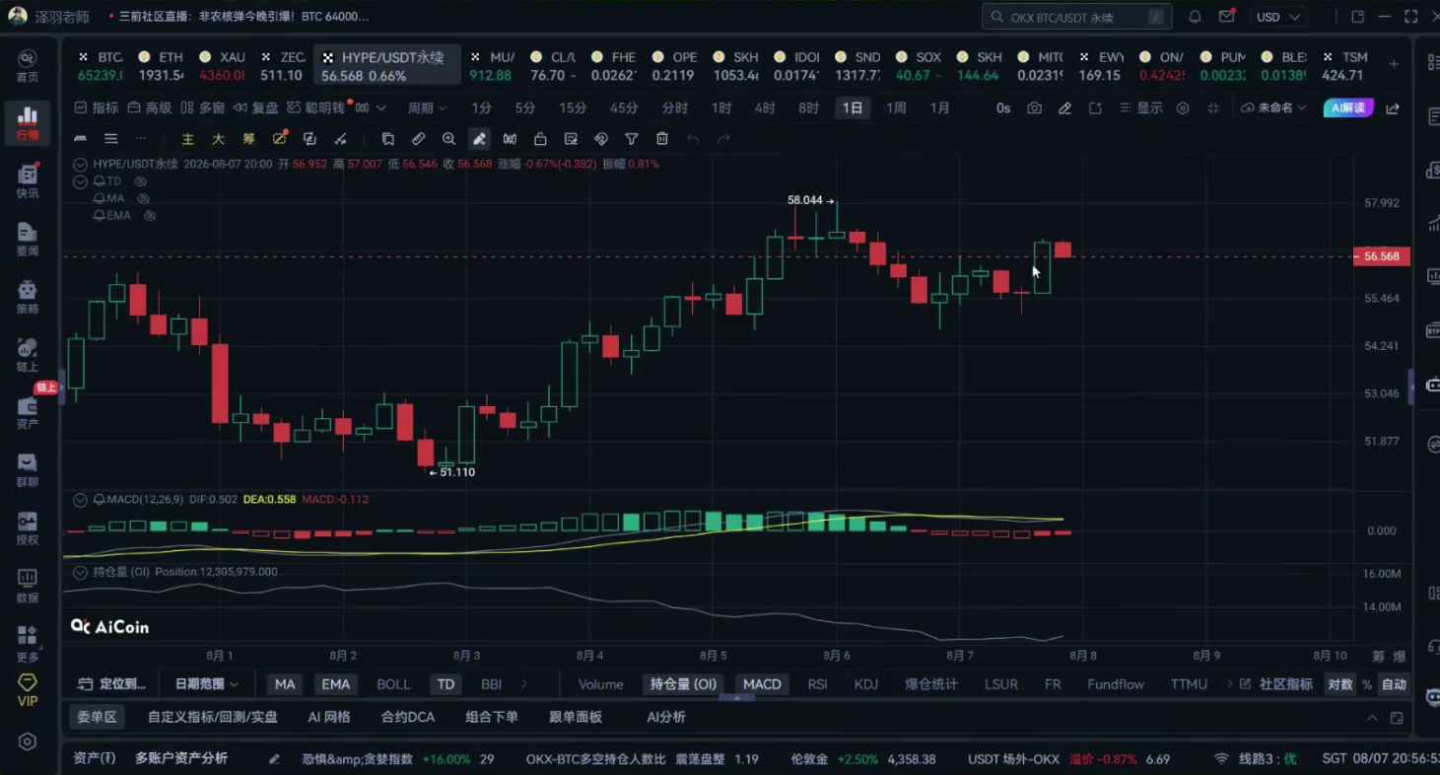1440x775 pixels.
Task: Expand the 周期 period dropdown
Action: pos(428,108)
